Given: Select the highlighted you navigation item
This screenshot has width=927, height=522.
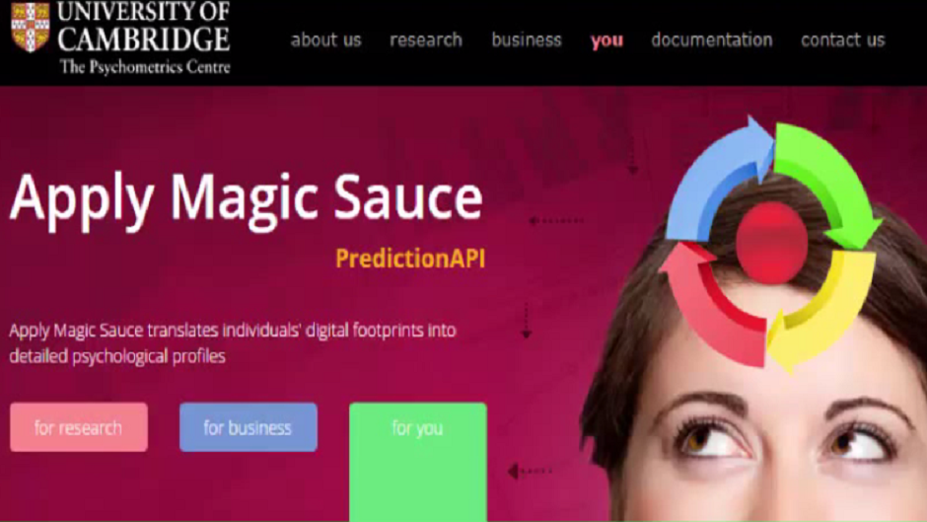Looking at the screenshot, I should click(x=606, y=40).
